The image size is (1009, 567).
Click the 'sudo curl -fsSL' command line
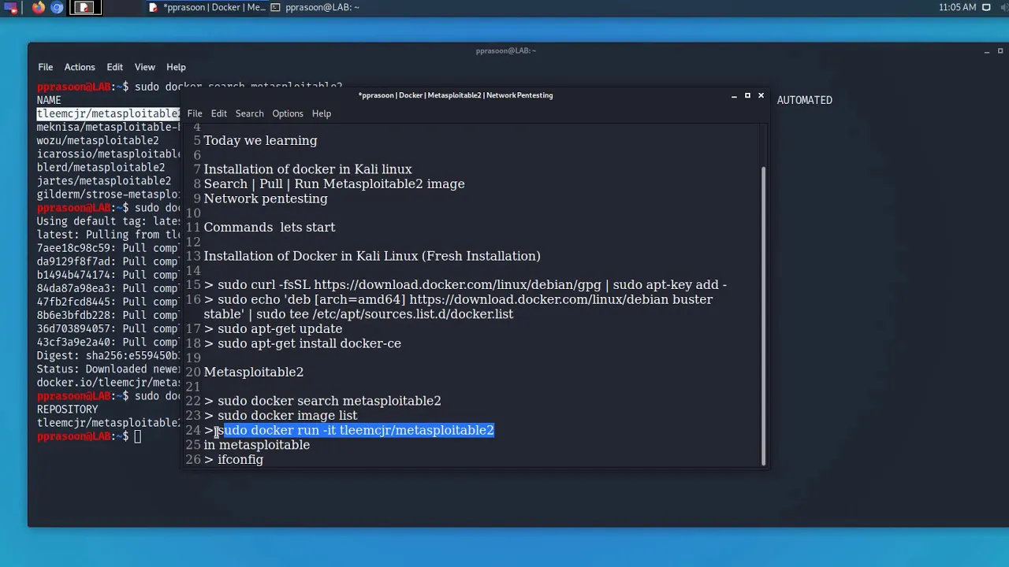click(465, 285)
